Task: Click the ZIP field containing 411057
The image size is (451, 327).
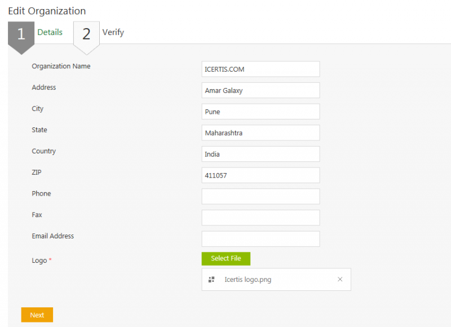Action: pos(260,175)
